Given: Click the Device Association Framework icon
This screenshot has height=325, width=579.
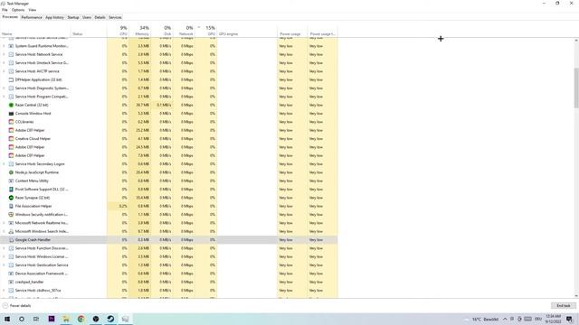Looking at the screenshot, I should [x=11, y=274].
